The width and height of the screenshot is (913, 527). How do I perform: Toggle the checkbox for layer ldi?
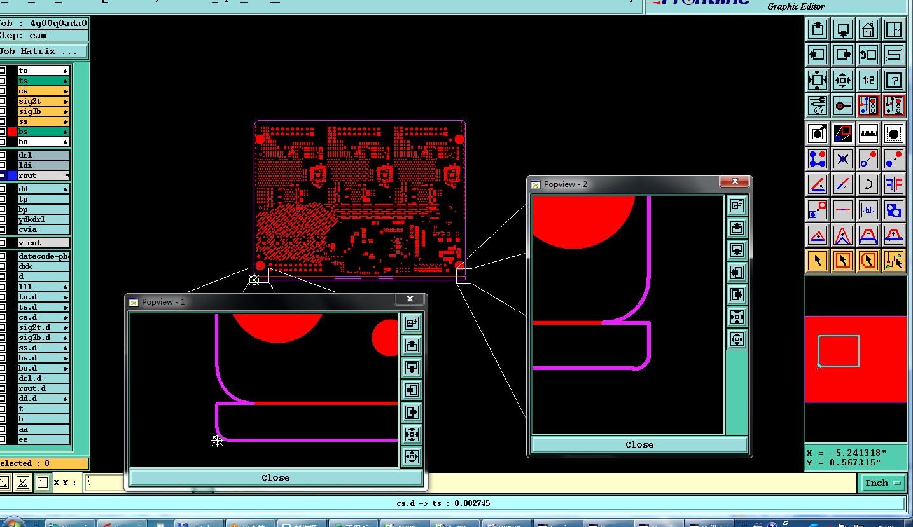click(3, 165)
